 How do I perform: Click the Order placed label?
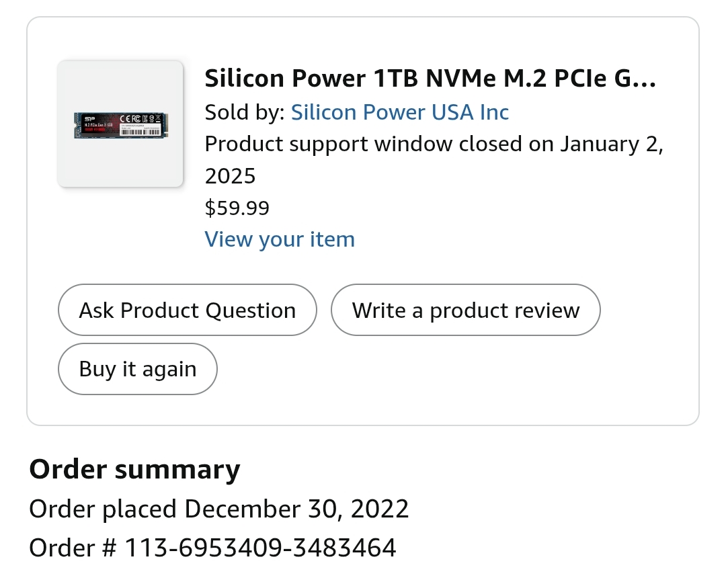point(104,509)
